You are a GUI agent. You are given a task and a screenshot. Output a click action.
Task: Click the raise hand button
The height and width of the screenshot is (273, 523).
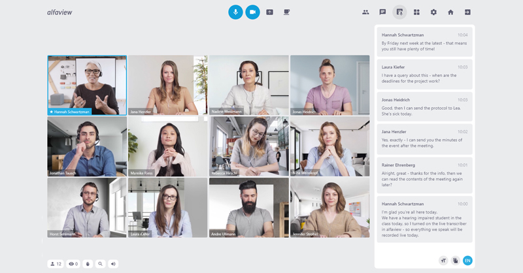(87, 264)
